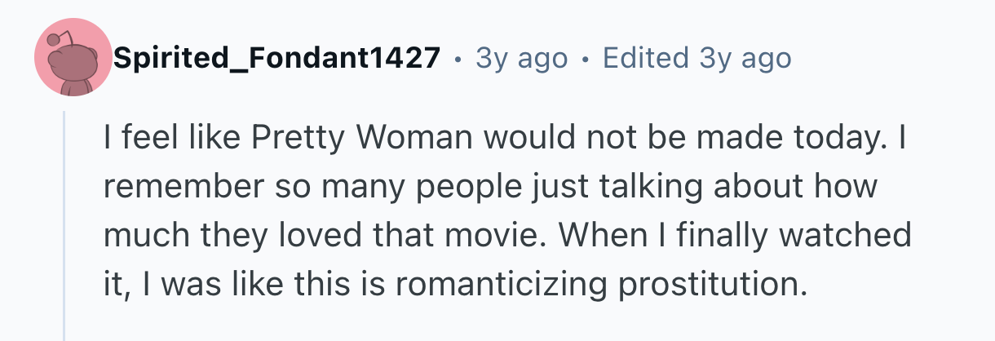This screenshot has width=995, height=341.
Task: Click the Spirited_Fondant1427 Snoo avatar
Action: pos(73,59)
